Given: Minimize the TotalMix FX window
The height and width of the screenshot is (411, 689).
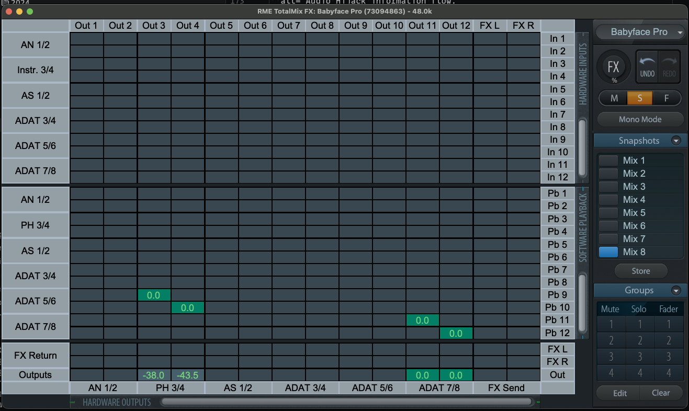Looking at the screenshot, I should click(x=19, y=11).
